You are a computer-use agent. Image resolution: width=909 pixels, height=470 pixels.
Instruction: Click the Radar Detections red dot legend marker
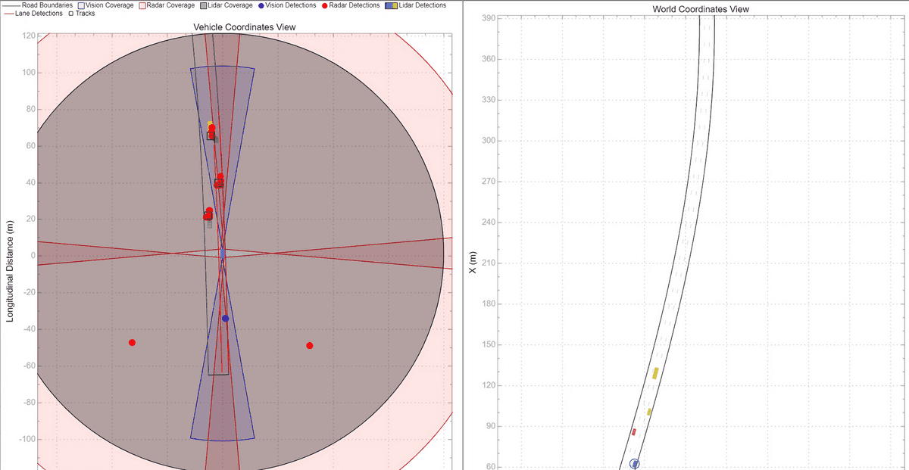(325, 5)
